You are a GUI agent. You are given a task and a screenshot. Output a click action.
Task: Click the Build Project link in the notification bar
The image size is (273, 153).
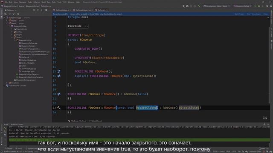239,14
